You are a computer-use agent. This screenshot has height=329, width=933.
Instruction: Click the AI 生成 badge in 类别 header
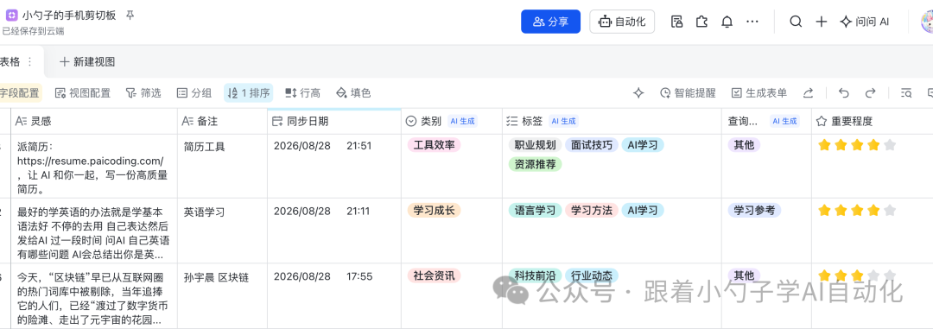(462, 122)
